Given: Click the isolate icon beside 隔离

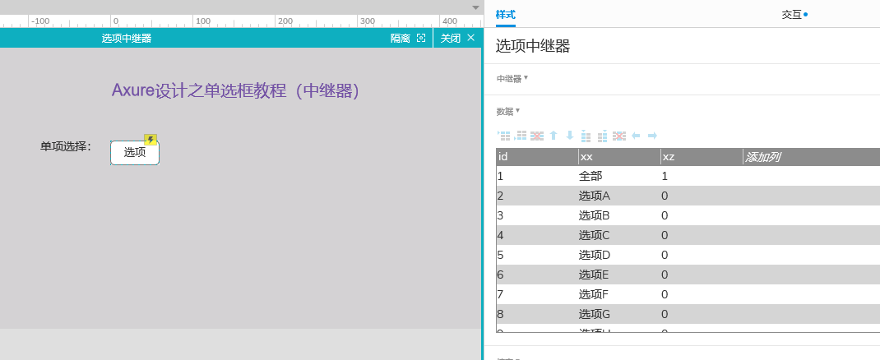Looking at the screenshot, I should coord(421,38).
